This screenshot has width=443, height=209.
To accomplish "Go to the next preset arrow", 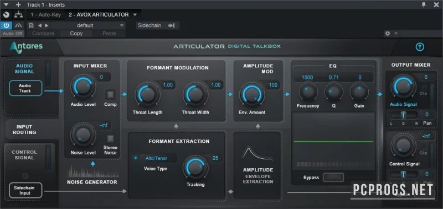I will (x=47, y=25).
